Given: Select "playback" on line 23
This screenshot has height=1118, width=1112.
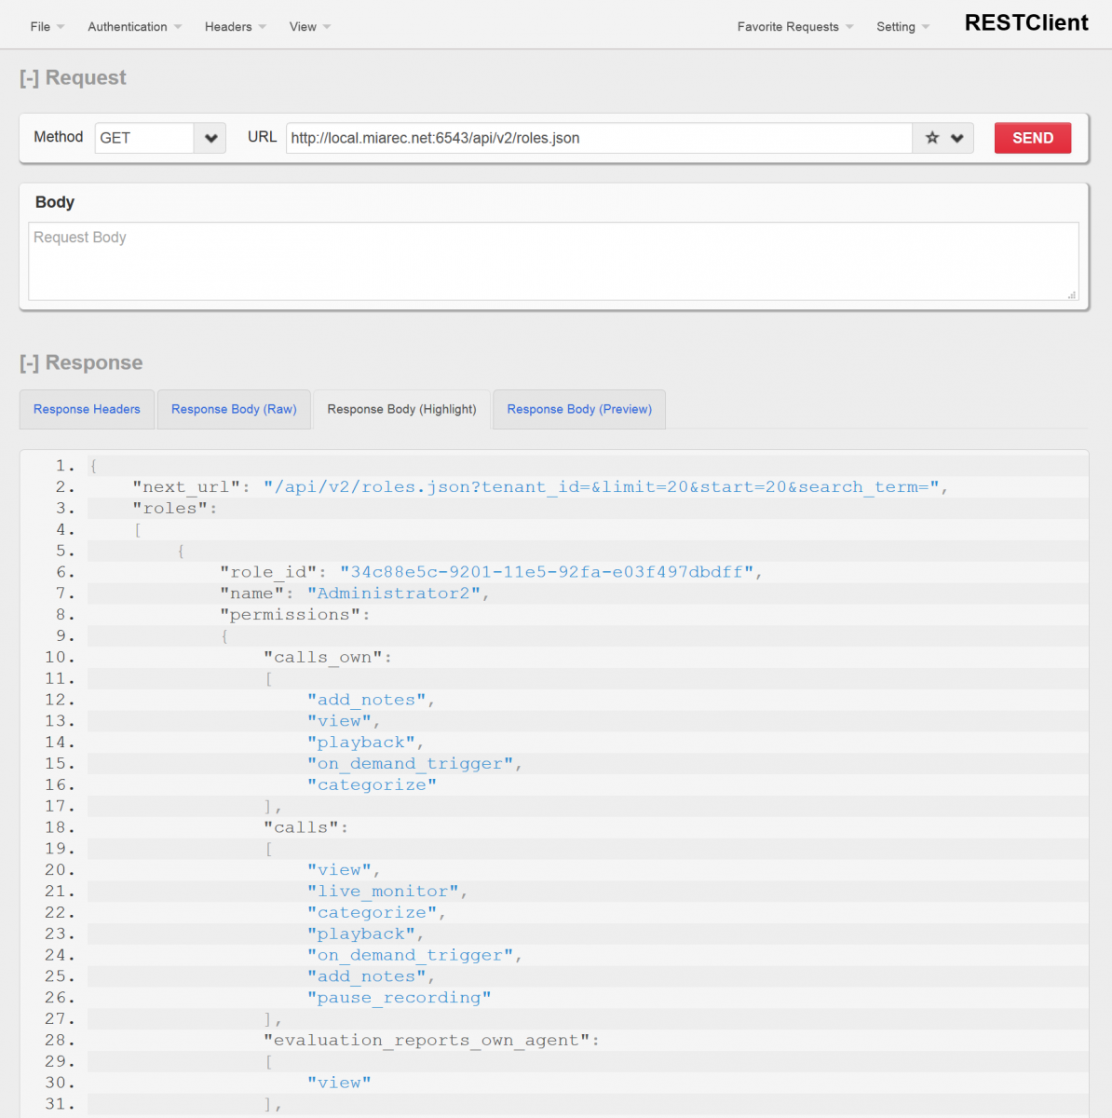Looking at the screenshot, I should (x=361, y=934).
